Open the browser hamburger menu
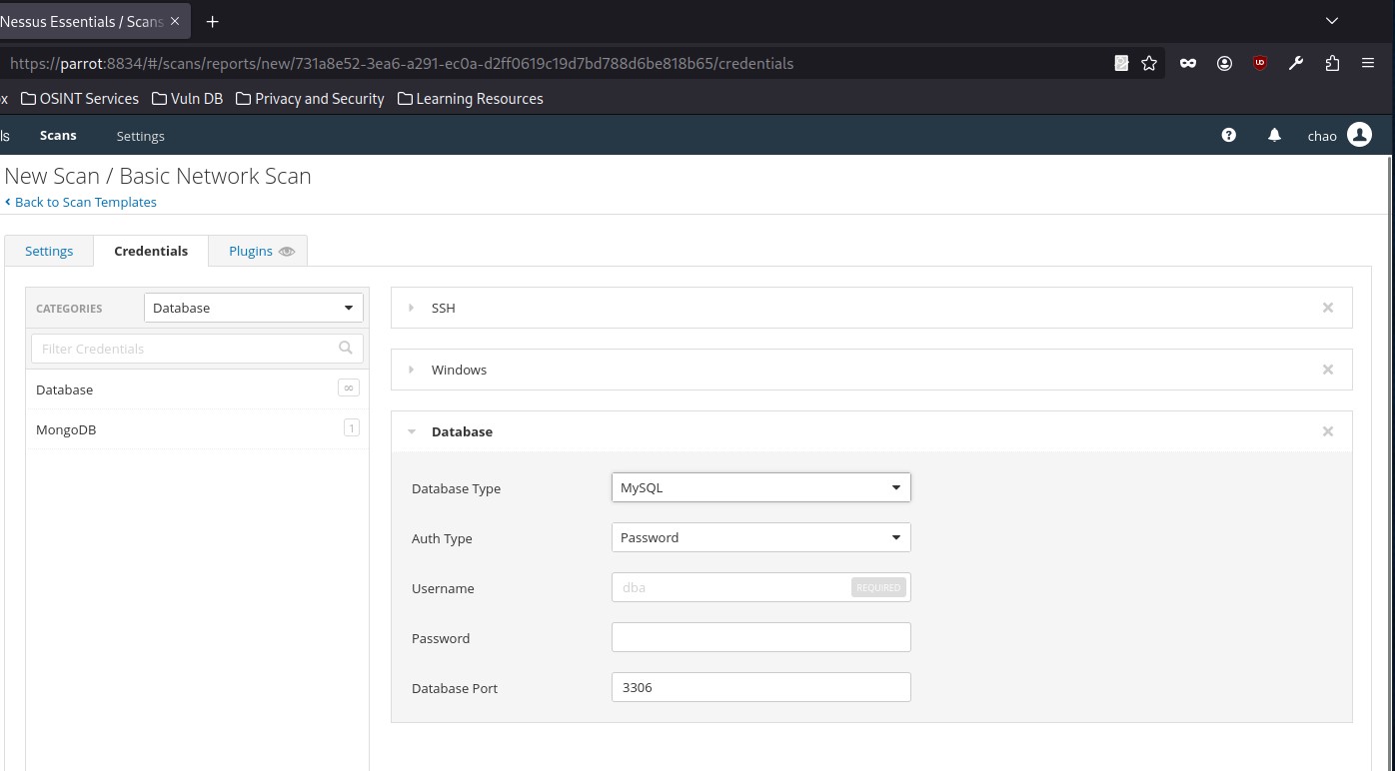Viewport: 1395px width, 771px height. tap(1368, 63)
